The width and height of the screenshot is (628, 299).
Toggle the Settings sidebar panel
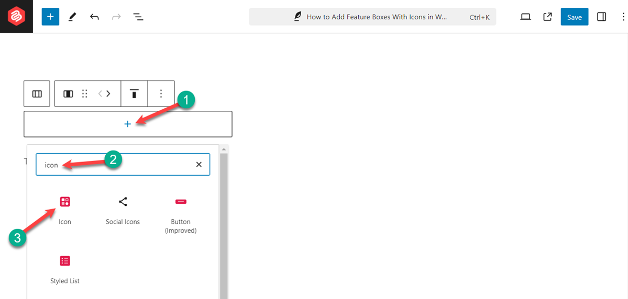pos(601,17)
